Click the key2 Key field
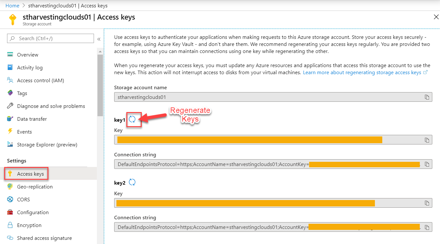Image resolution: width=440 pixels, height=244 pixels. tap(273, 203)
